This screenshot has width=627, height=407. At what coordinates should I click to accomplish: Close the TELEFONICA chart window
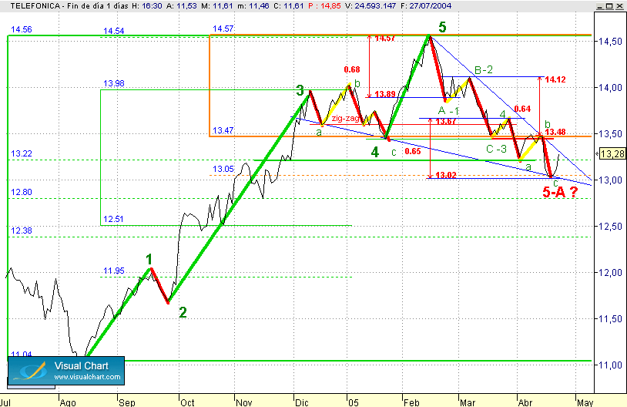click(619, 6)
